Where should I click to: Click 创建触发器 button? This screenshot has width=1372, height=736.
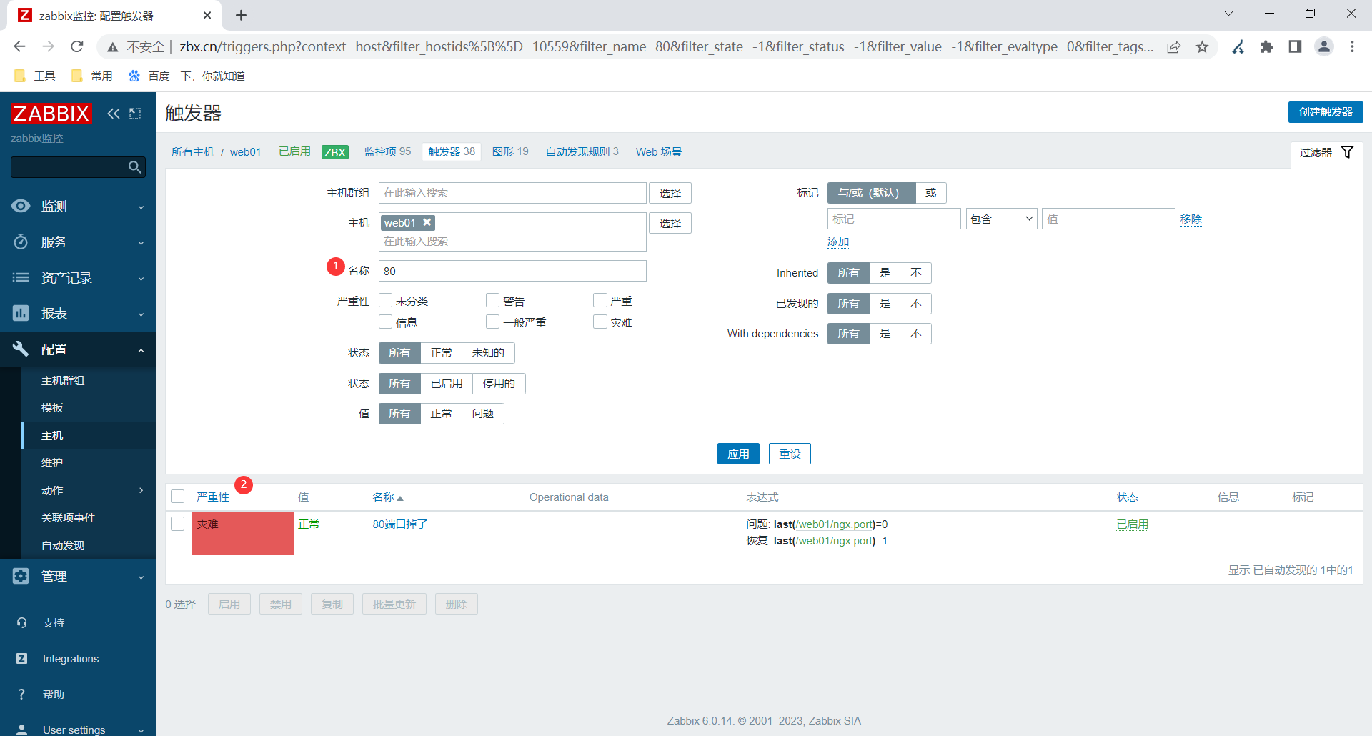point(1326,112)
